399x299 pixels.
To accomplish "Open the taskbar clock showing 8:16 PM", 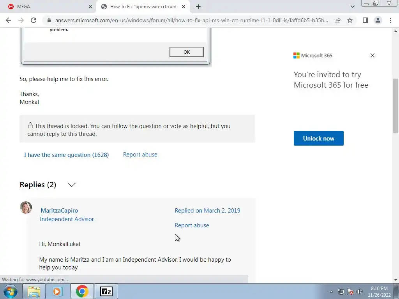I will click(x=379, y=292).
